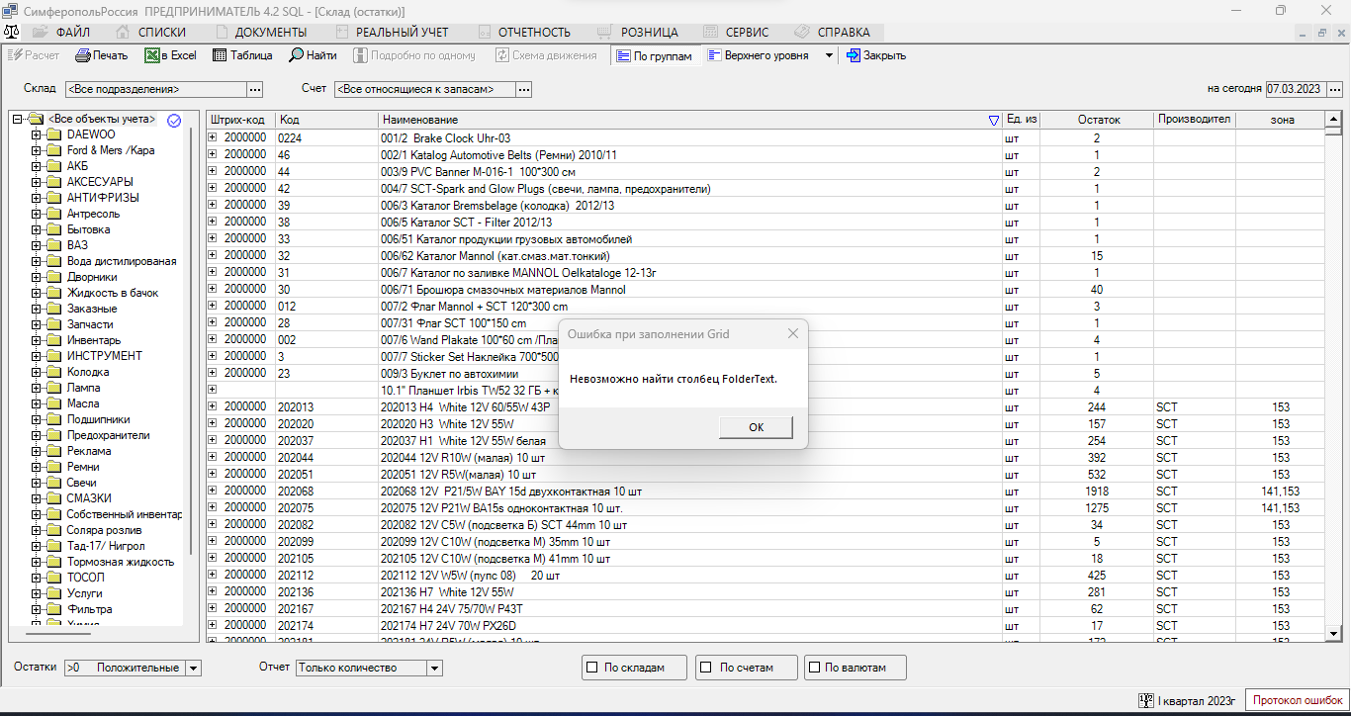This screenshot has height=716, width=1351.
Task: Open search with Найти magnifier icon
Action: 296,56
